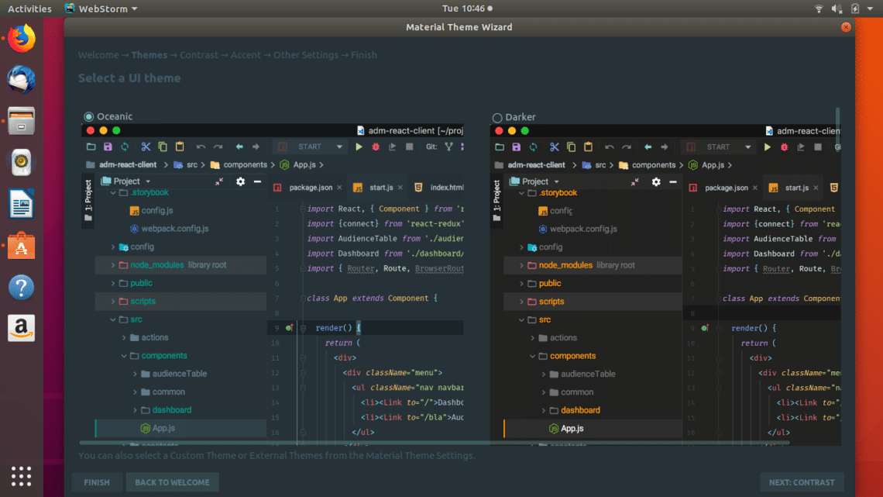Click the Redo arrow in the Oceanic preview toolbar
This screenshot has height=497, width=883.
pos(218,147)
